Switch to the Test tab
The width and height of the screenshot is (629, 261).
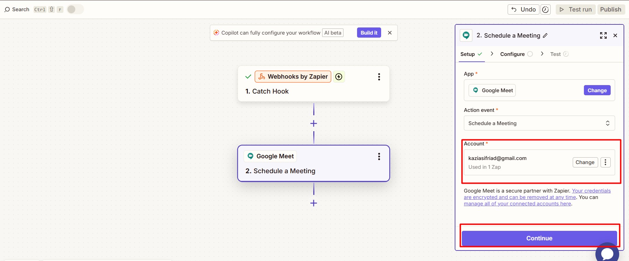point(555,54)
